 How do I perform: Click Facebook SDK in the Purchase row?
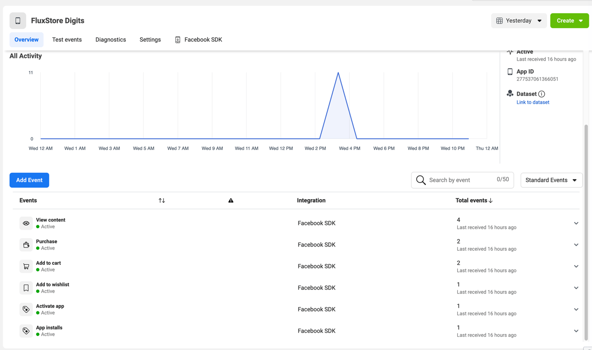point(316,245)
